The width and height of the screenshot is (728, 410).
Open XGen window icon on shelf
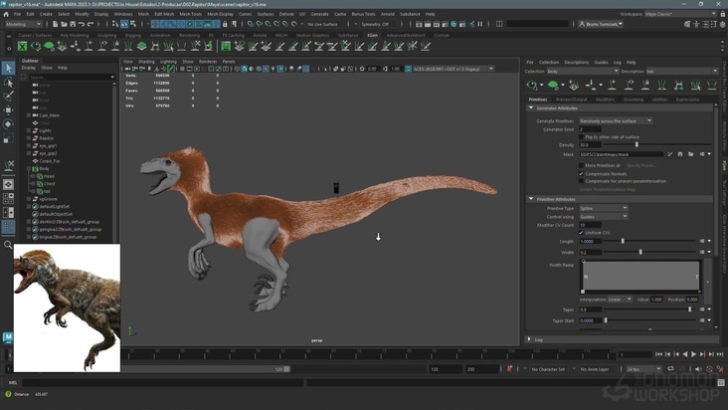[22, 46]
